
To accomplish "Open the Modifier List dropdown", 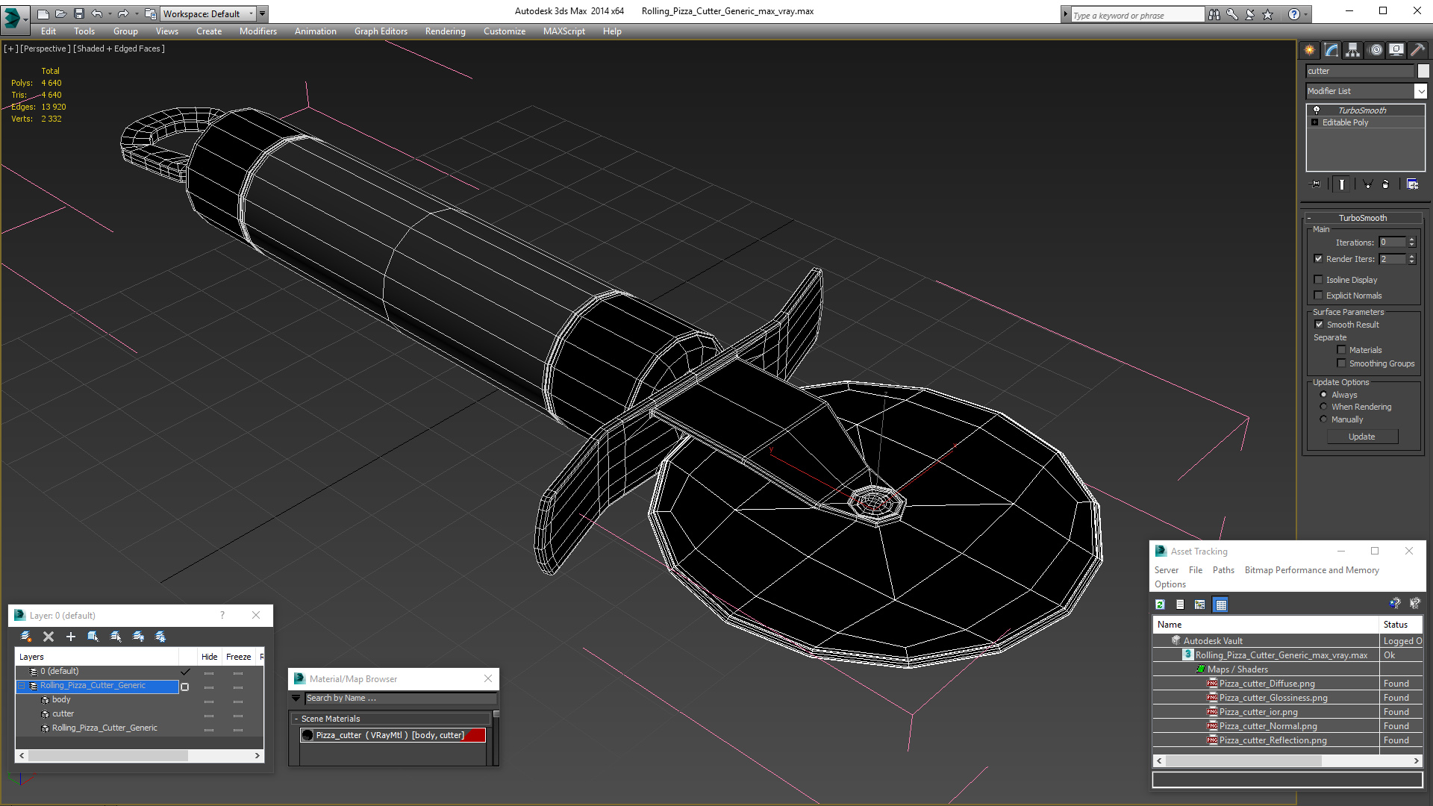I will [1420, 91].
